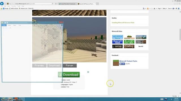181x101 pixels.
Task: Click the blue Help icon in command bar
Action: pos(173,8)
